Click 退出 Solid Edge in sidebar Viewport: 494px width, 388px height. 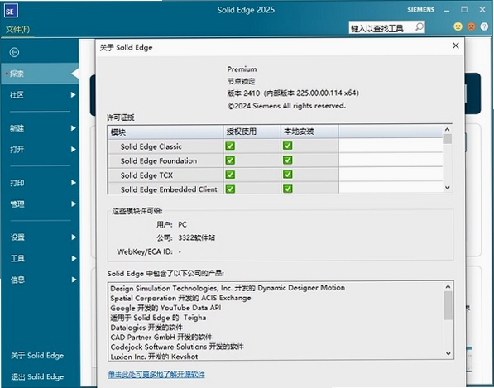click(37, 376)
